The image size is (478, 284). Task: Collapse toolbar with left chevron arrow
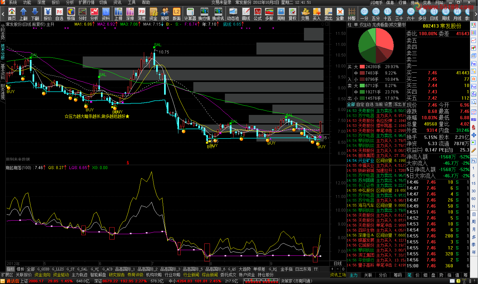(3, 14)
